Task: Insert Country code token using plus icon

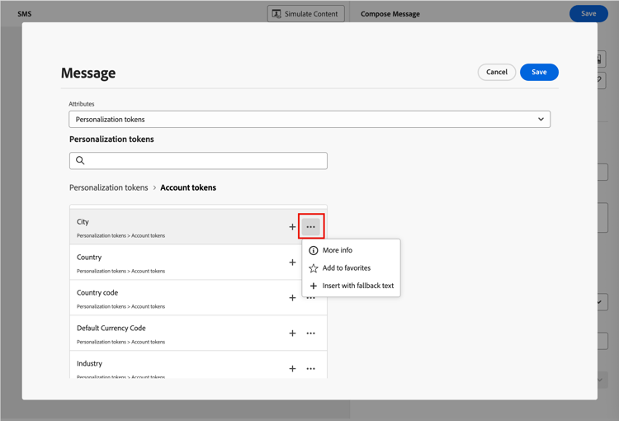Action: pos(292,298)
